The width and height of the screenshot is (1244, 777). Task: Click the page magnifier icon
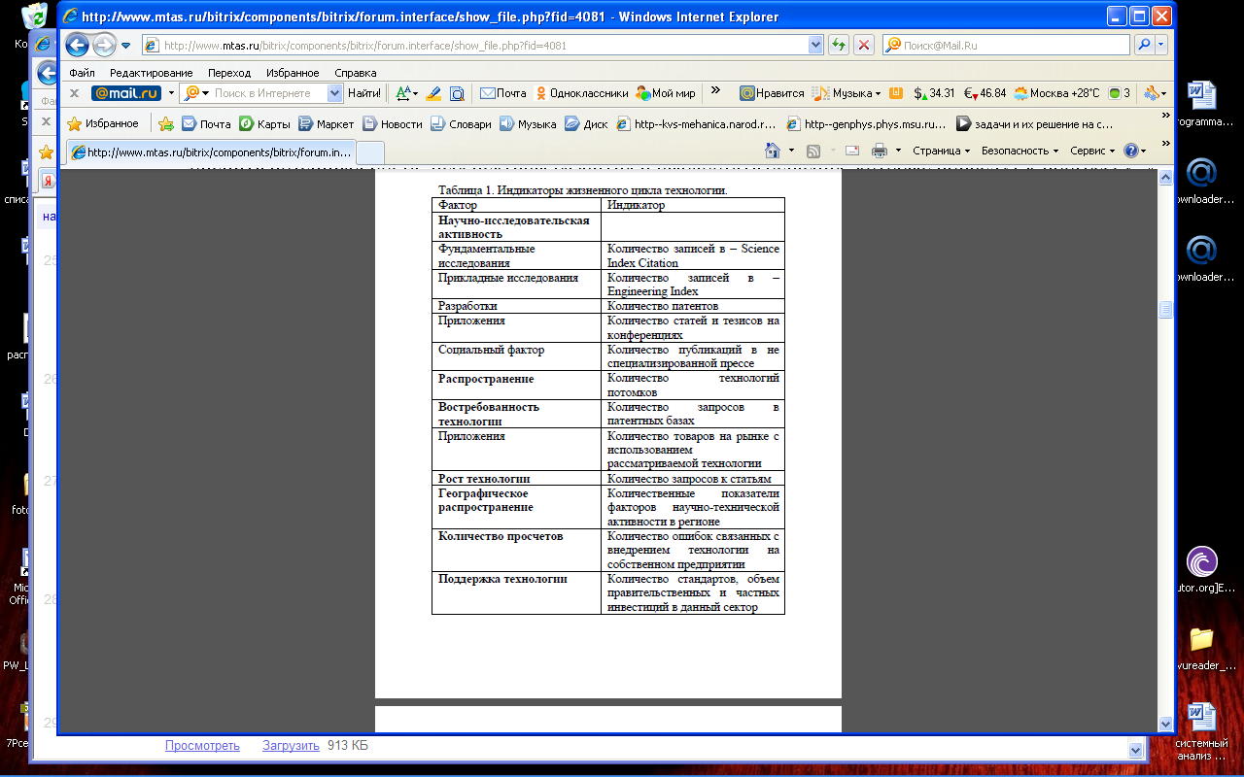tap(457, 93)
